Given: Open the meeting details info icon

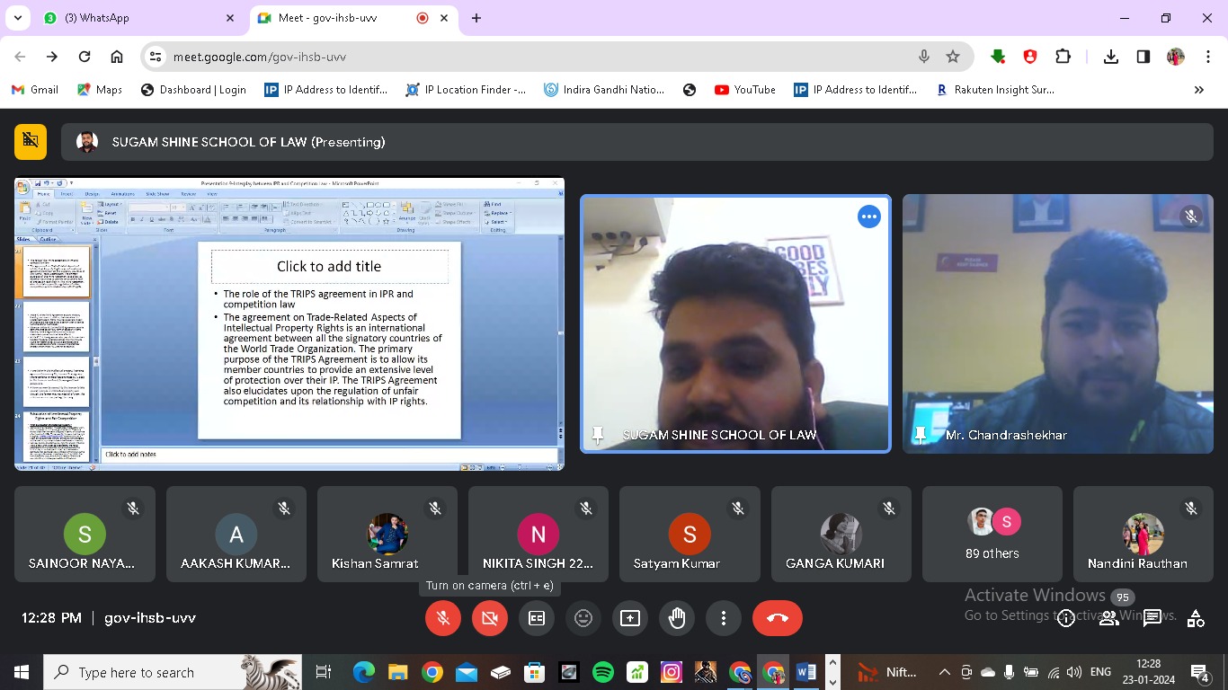Looking at the screenshot, I should pyautogui.click(x=1065, y=618).
